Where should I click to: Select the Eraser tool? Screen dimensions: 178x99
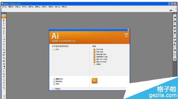[4, 82]
